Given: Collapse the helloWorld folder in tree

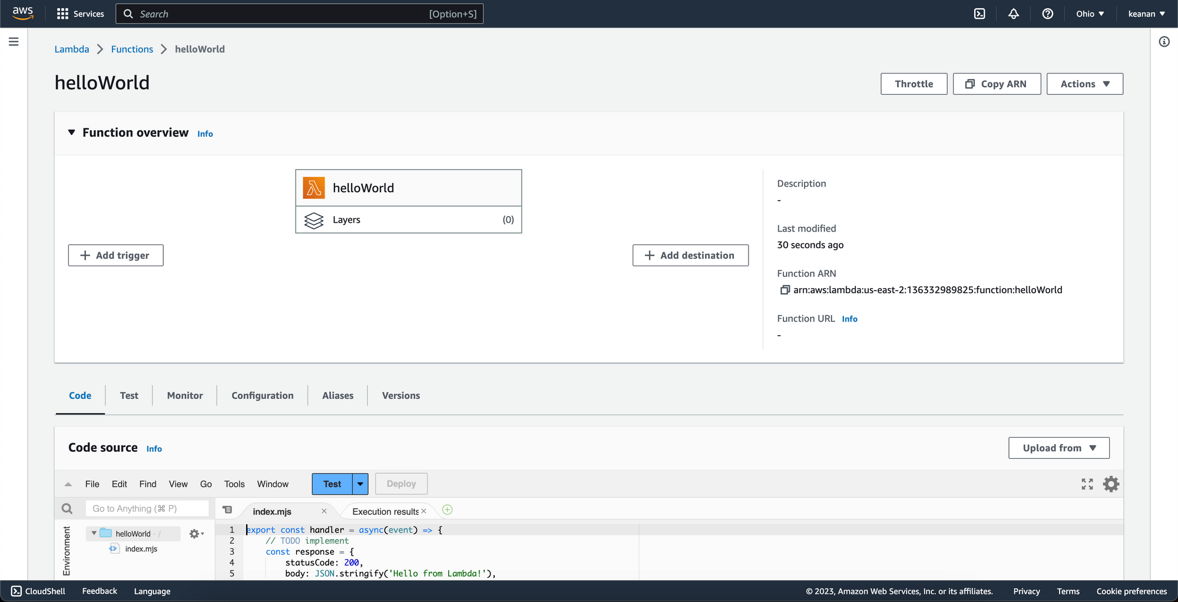Looking at the screenshot, I should pos(94,533).
